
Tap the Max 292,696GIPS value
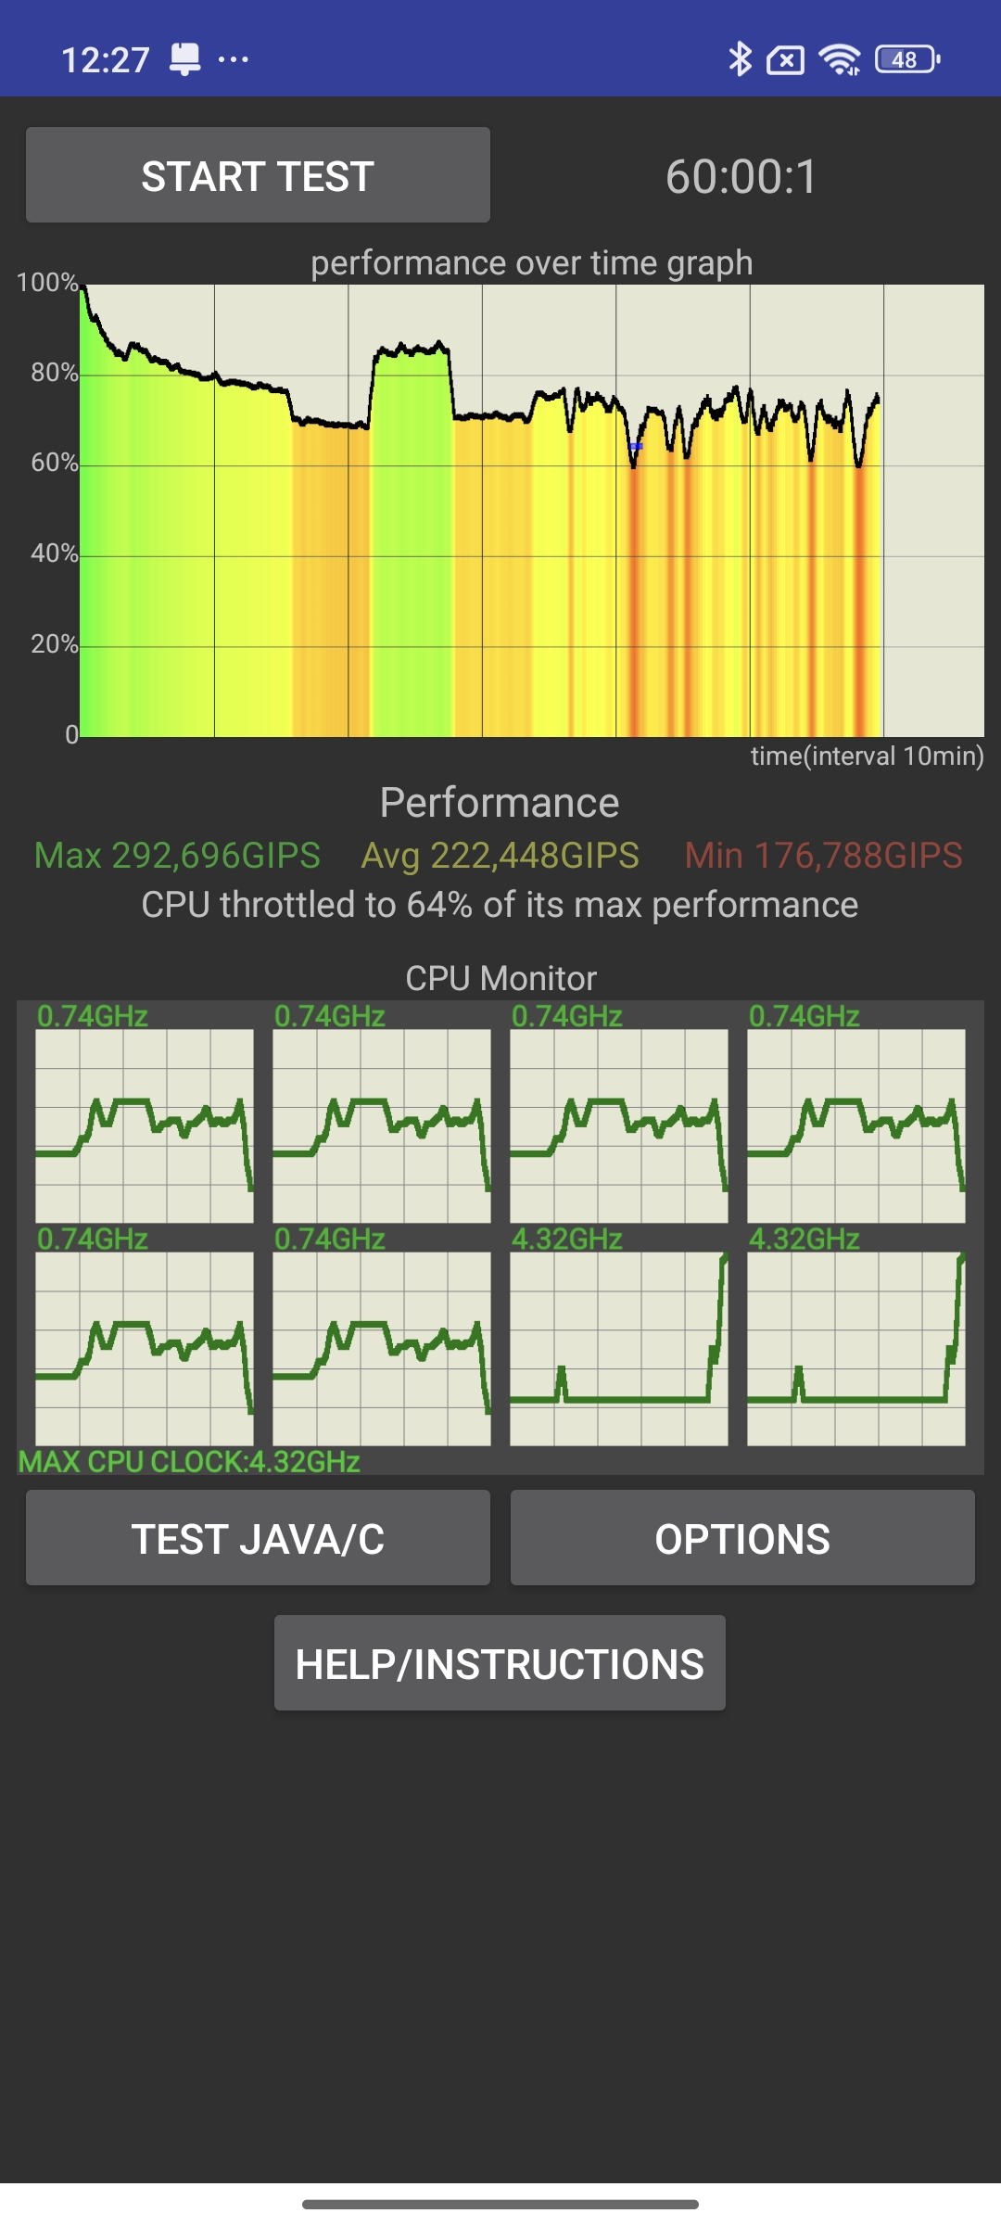[177, 856]
